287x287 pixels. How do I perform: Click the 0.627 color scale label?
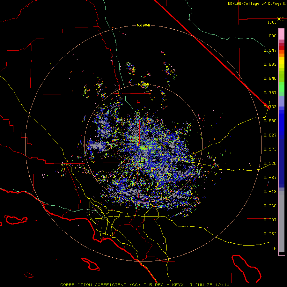pyautogui.click(x=270, y=135)
